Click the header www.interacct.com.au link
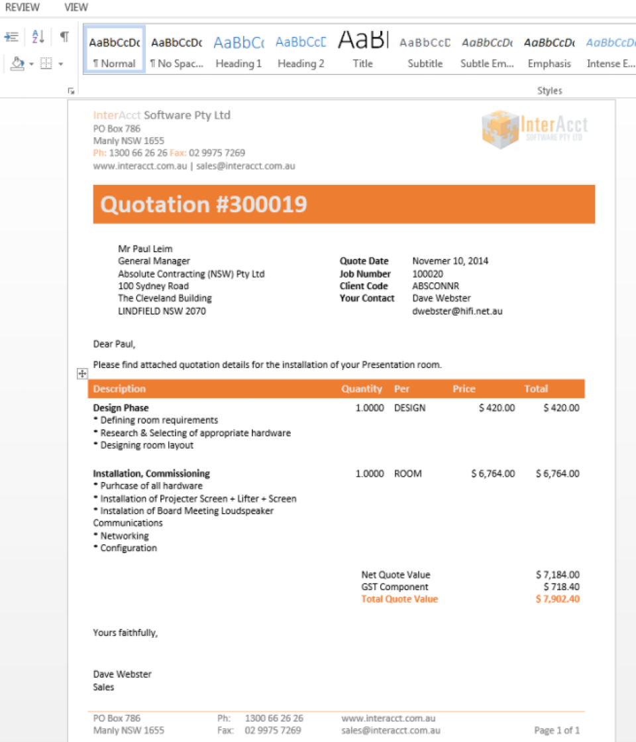Screen dimensions: 636x742 click(140, 166)
